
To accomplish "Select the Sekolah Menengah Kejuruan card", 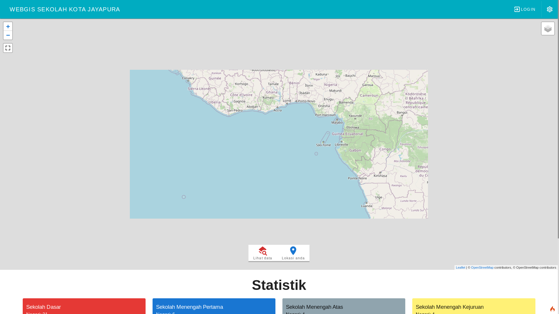I will tap(474, 306).
